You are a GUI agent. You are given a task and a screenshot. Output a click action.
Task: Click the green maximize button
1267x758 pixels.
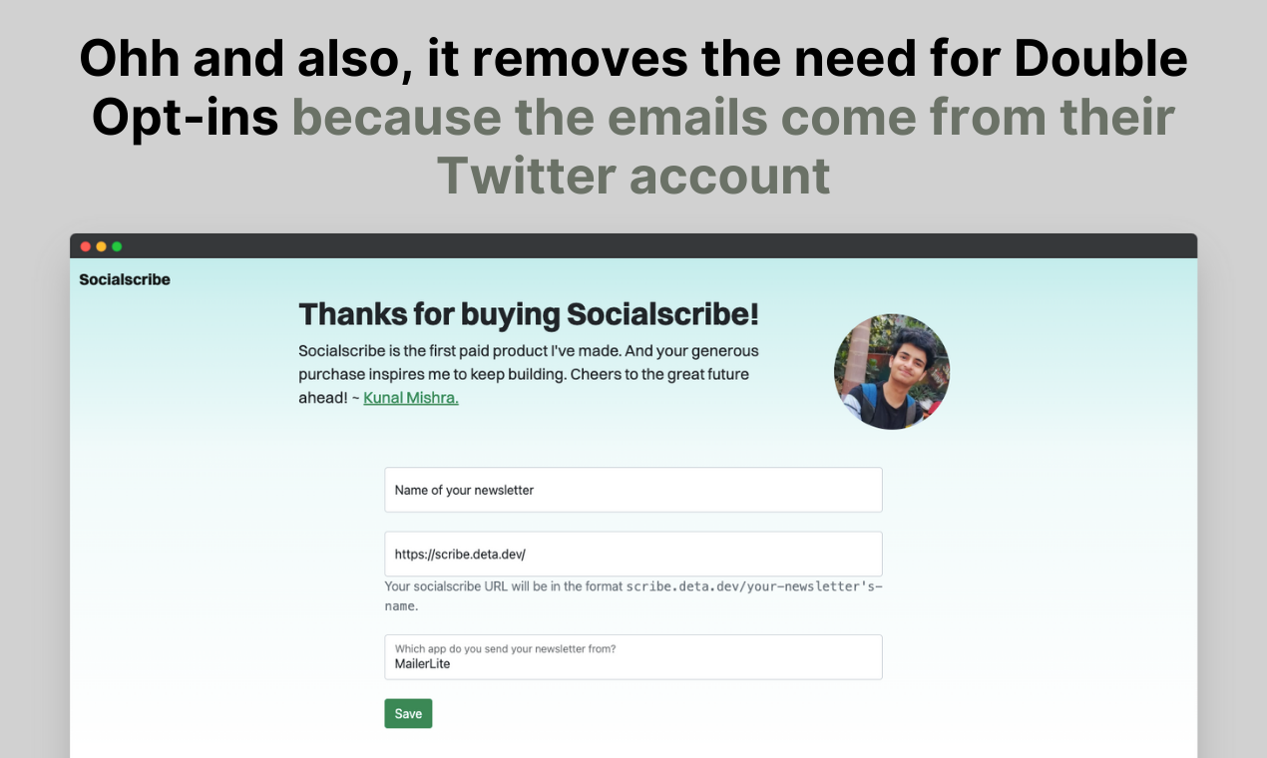click(116, 245)
